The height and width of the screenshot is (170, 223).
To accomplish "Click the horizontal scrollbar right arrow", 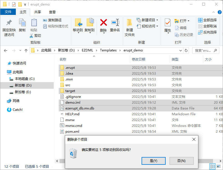I will coord(220,161).
